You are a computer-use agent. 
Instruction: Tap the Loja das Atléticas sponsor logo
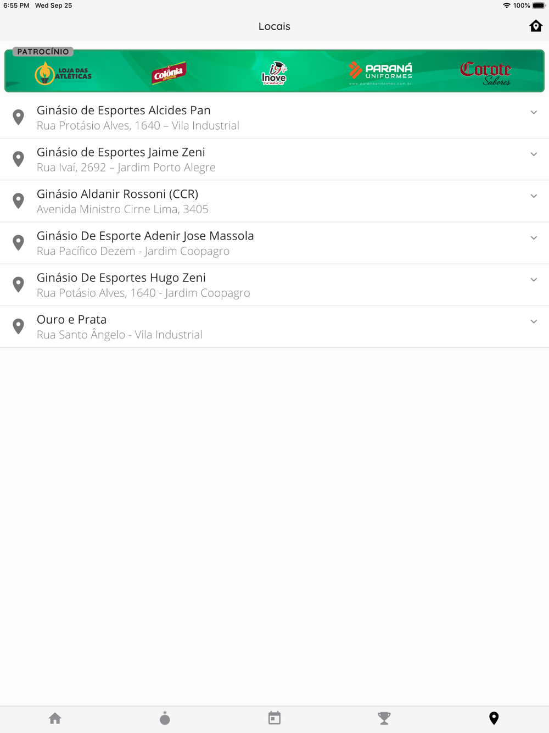click(64, 73)
